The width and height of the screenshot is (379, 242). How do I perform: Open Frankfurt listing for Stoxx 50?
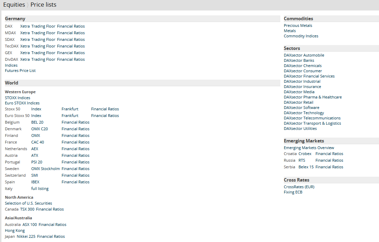(x=70, y=109)
